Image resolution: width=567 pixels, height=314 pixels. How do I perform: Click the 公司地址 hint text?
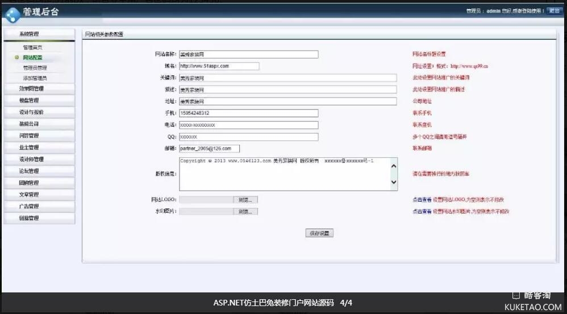point(422,101)
